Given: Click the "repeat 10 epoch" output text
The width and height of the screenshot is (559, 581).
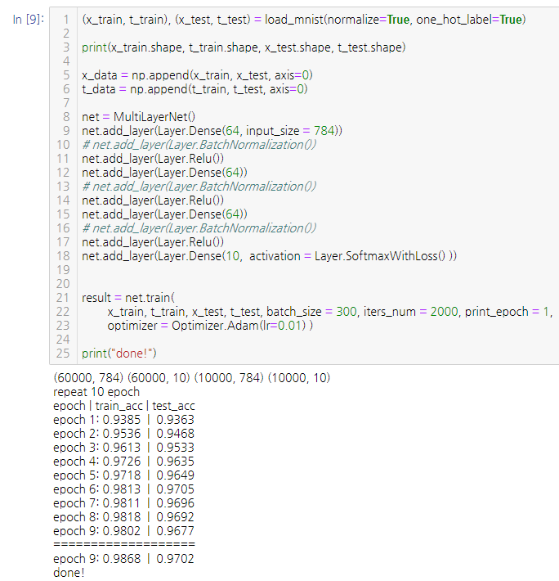Looking at the screenshot, I should point(96,391).
